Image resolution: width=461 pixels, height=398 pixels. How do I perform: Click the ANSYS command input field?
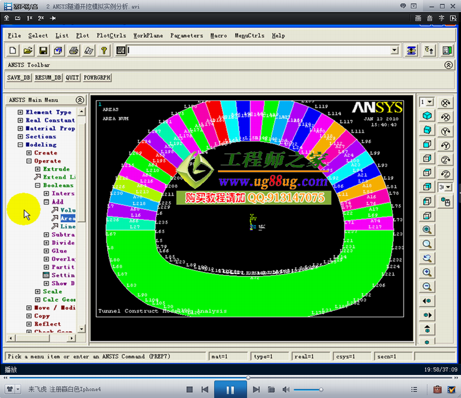click(259, 50)
